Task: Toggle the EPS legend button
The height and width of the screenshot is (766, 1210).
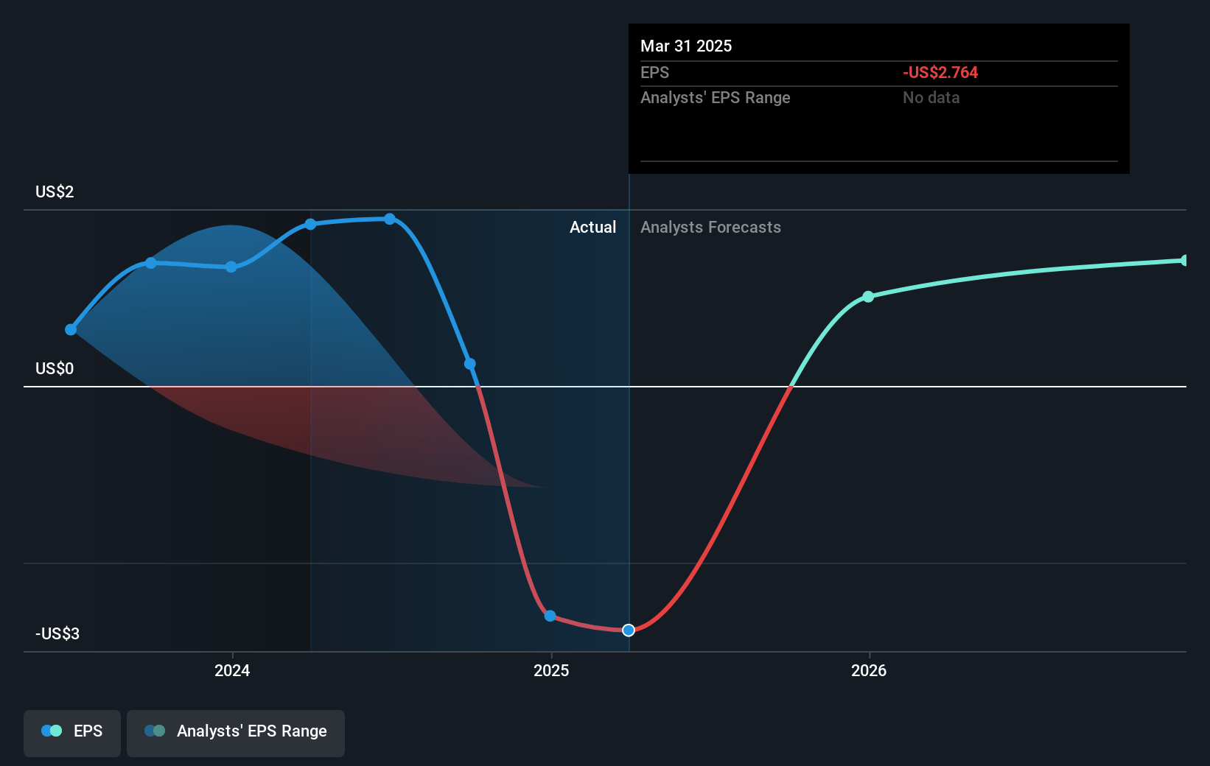Action: point(72,733)
